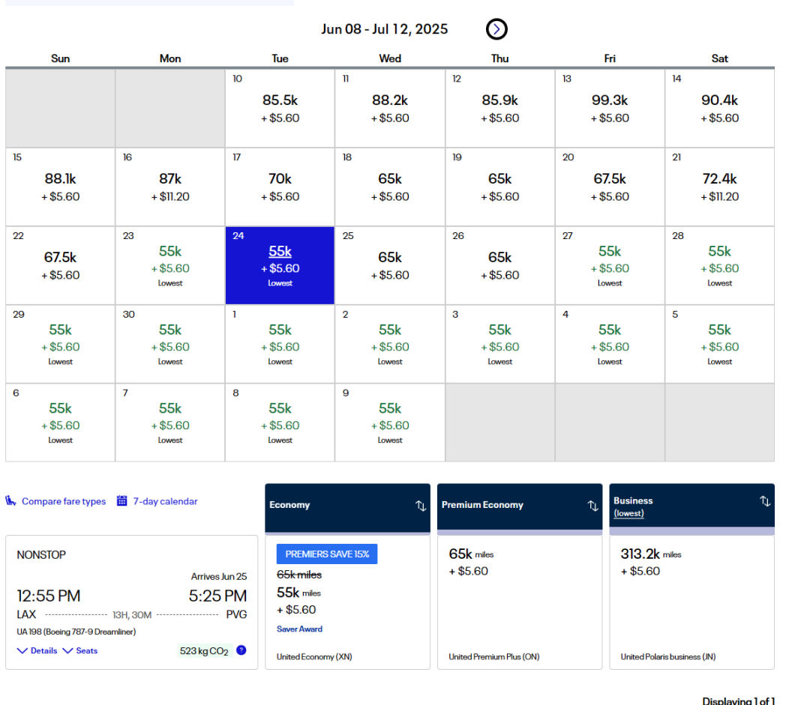Select Economy 55k miles Saver Award fare

click(x=347, y=601)
